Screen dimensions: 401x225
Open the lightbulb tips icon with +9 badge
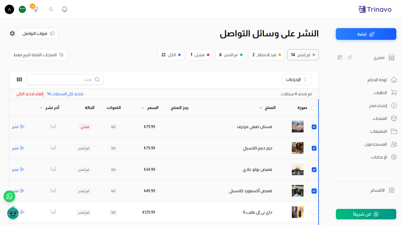tap(36, 9)
